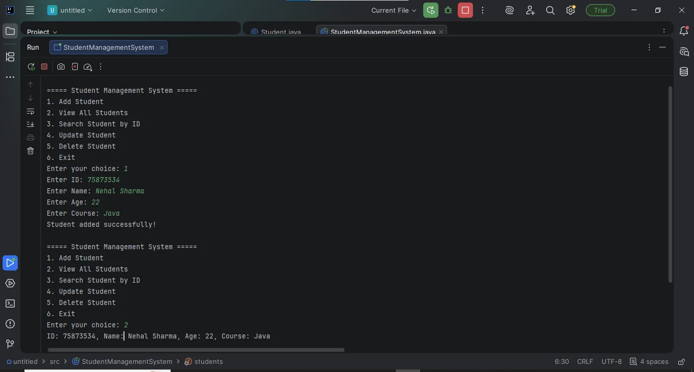694x372 pixels.
Task: Start debugging with the green bug icon
Action: pyautogui.click(x=448, y=10)
